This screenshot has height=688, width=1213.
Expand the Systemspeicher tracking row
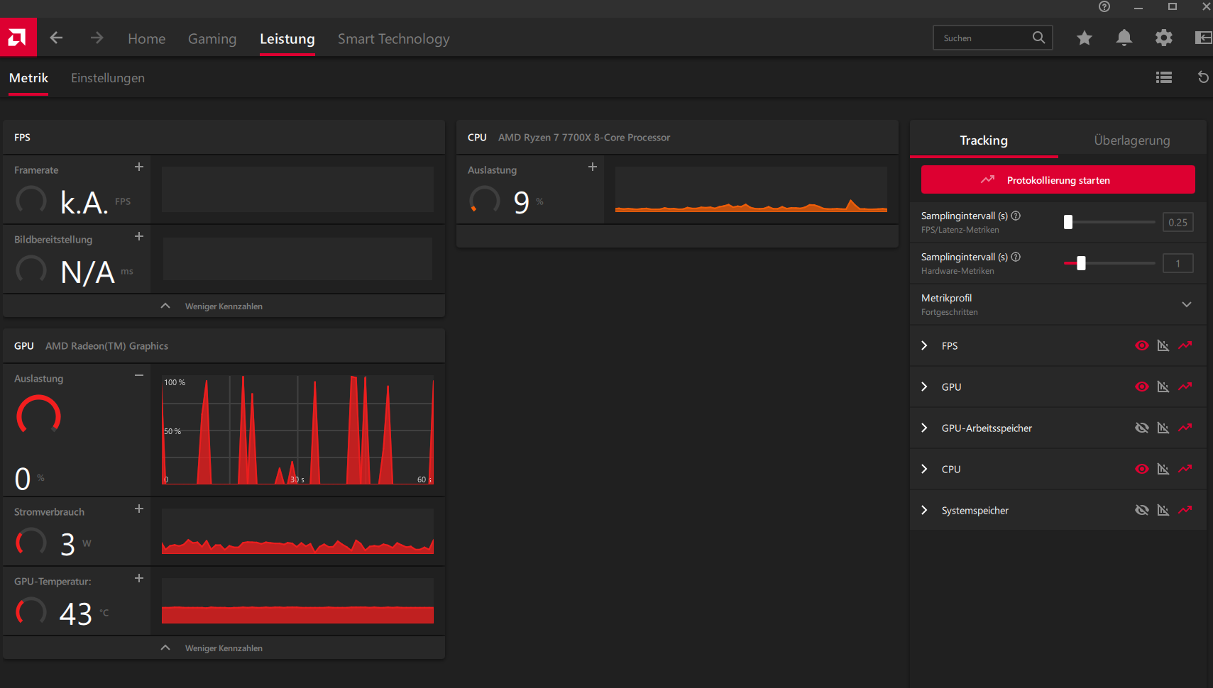(924, 510)
